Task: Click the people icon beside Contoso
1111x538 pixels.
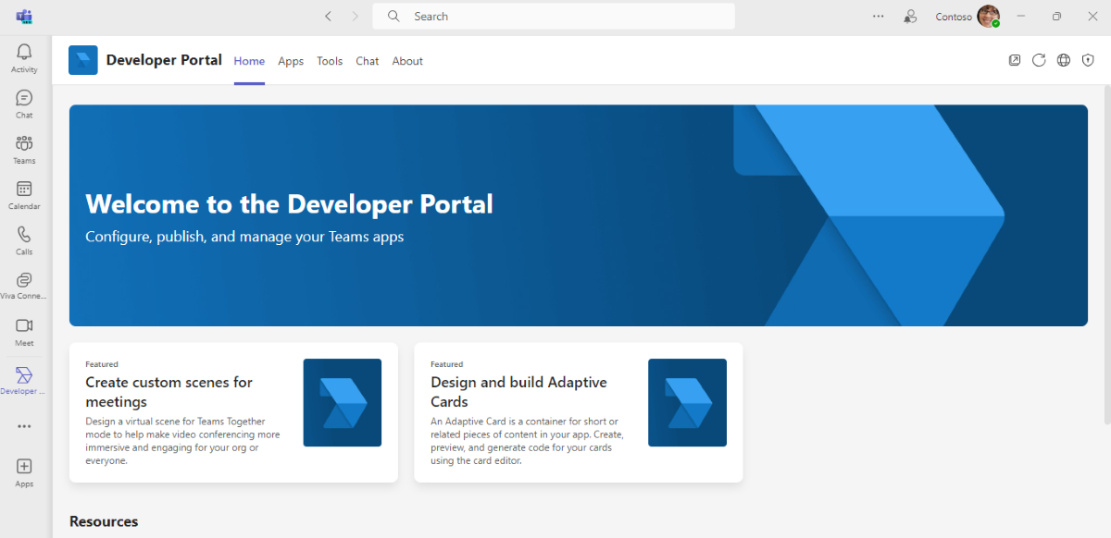Action: (911, 16)
